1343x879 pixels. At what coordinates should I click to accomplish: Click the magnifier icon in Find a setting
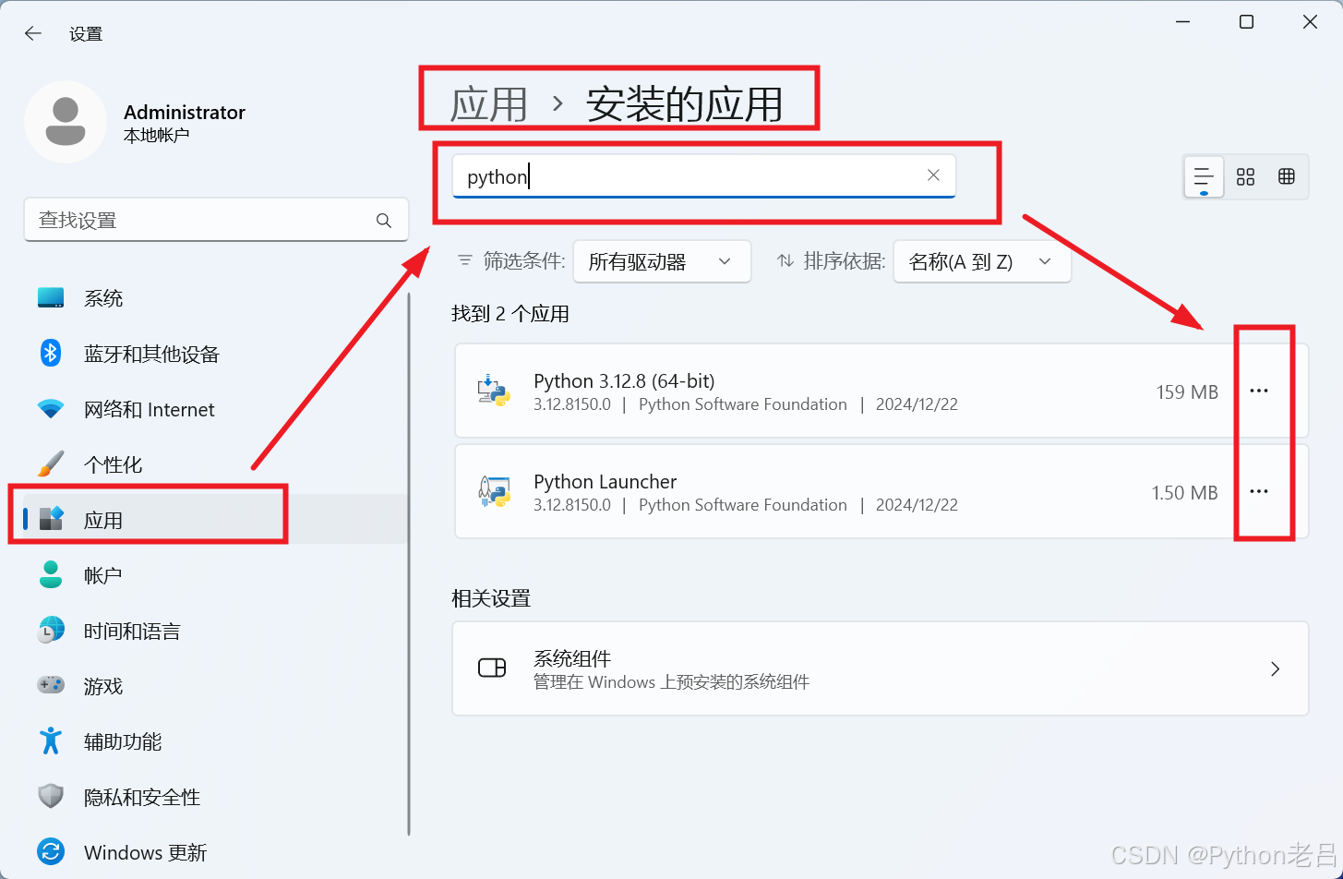pyautogui.click(x=384, y=220)
